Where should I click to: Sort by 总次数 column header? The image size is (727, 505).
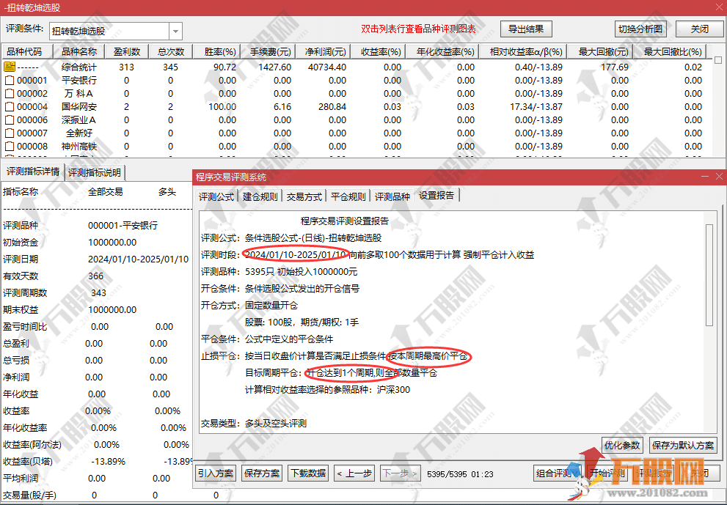pos(171,51)
